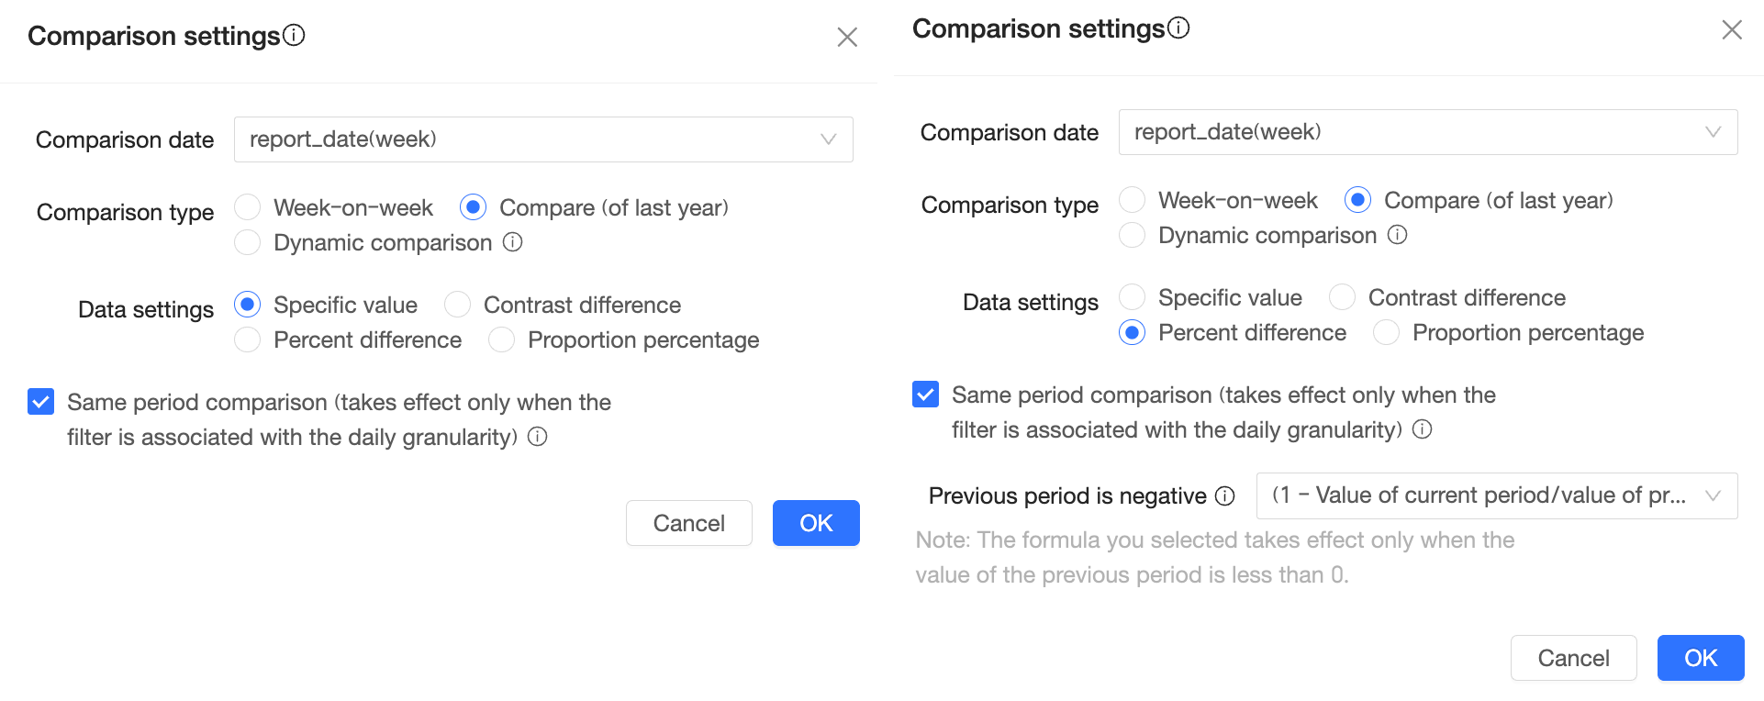Select Week-on-week in the left dialog
The height and width of the screenshot is (701, 1764).
click(248, 207)
